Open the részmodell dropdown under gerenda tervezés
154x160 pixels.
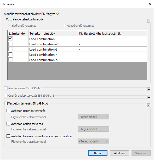[94, 117]
